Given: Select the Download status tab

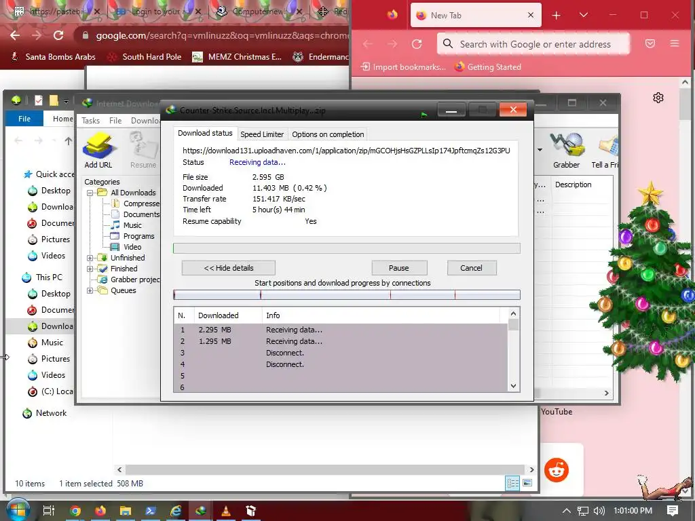Looking at the screenshot, I should [x=205, y=133].
